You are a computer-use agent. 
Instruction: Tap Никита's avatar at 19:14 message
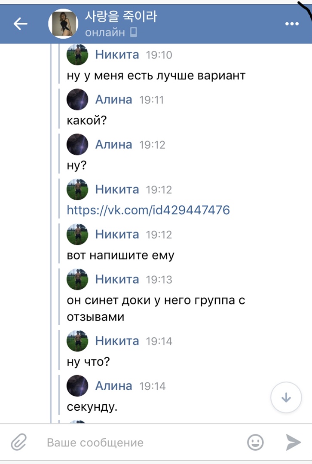pyautogui.click(x=77, y=341)
